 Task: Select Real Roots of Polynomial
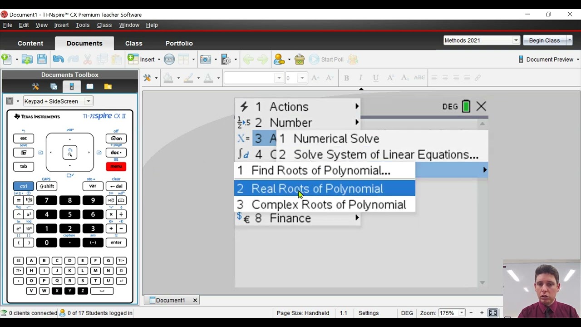(325, 188)
